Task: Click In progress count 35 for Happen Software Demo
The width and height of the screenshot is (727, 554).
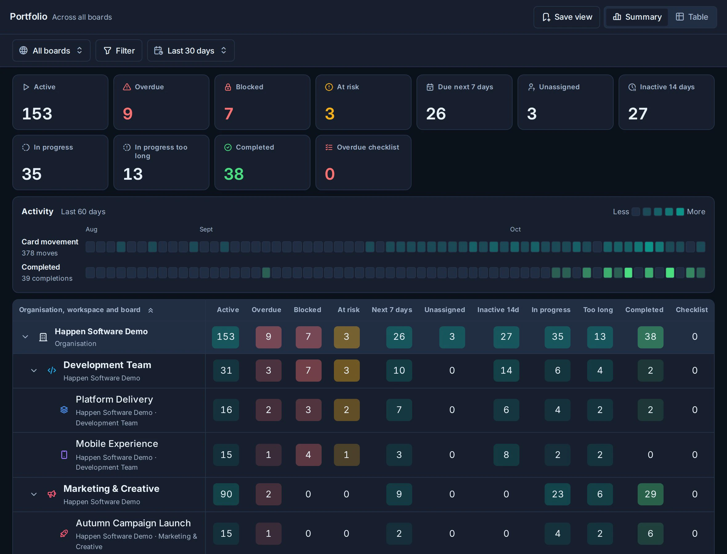Action: click(557, 337)
